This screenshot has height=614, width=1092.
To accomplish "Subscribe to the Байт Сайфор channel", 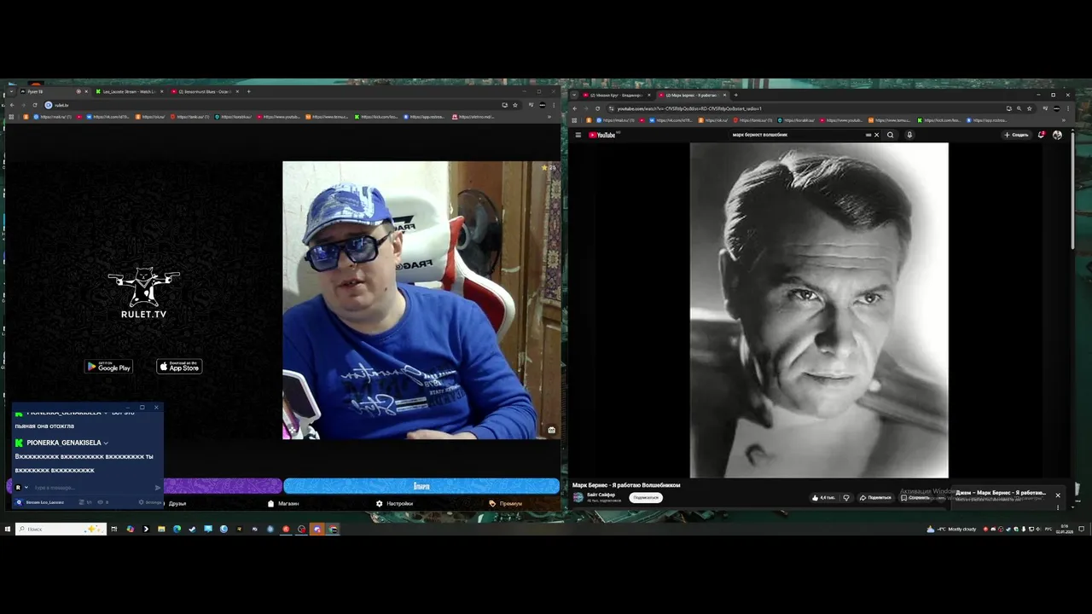I will pos(646,497).
